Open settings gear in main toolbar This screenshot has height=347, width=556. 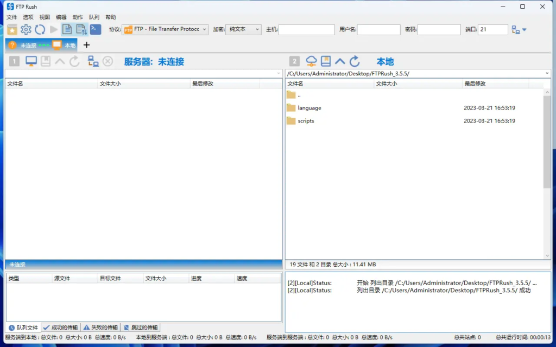pyautogui.click(x=26, y=30)
